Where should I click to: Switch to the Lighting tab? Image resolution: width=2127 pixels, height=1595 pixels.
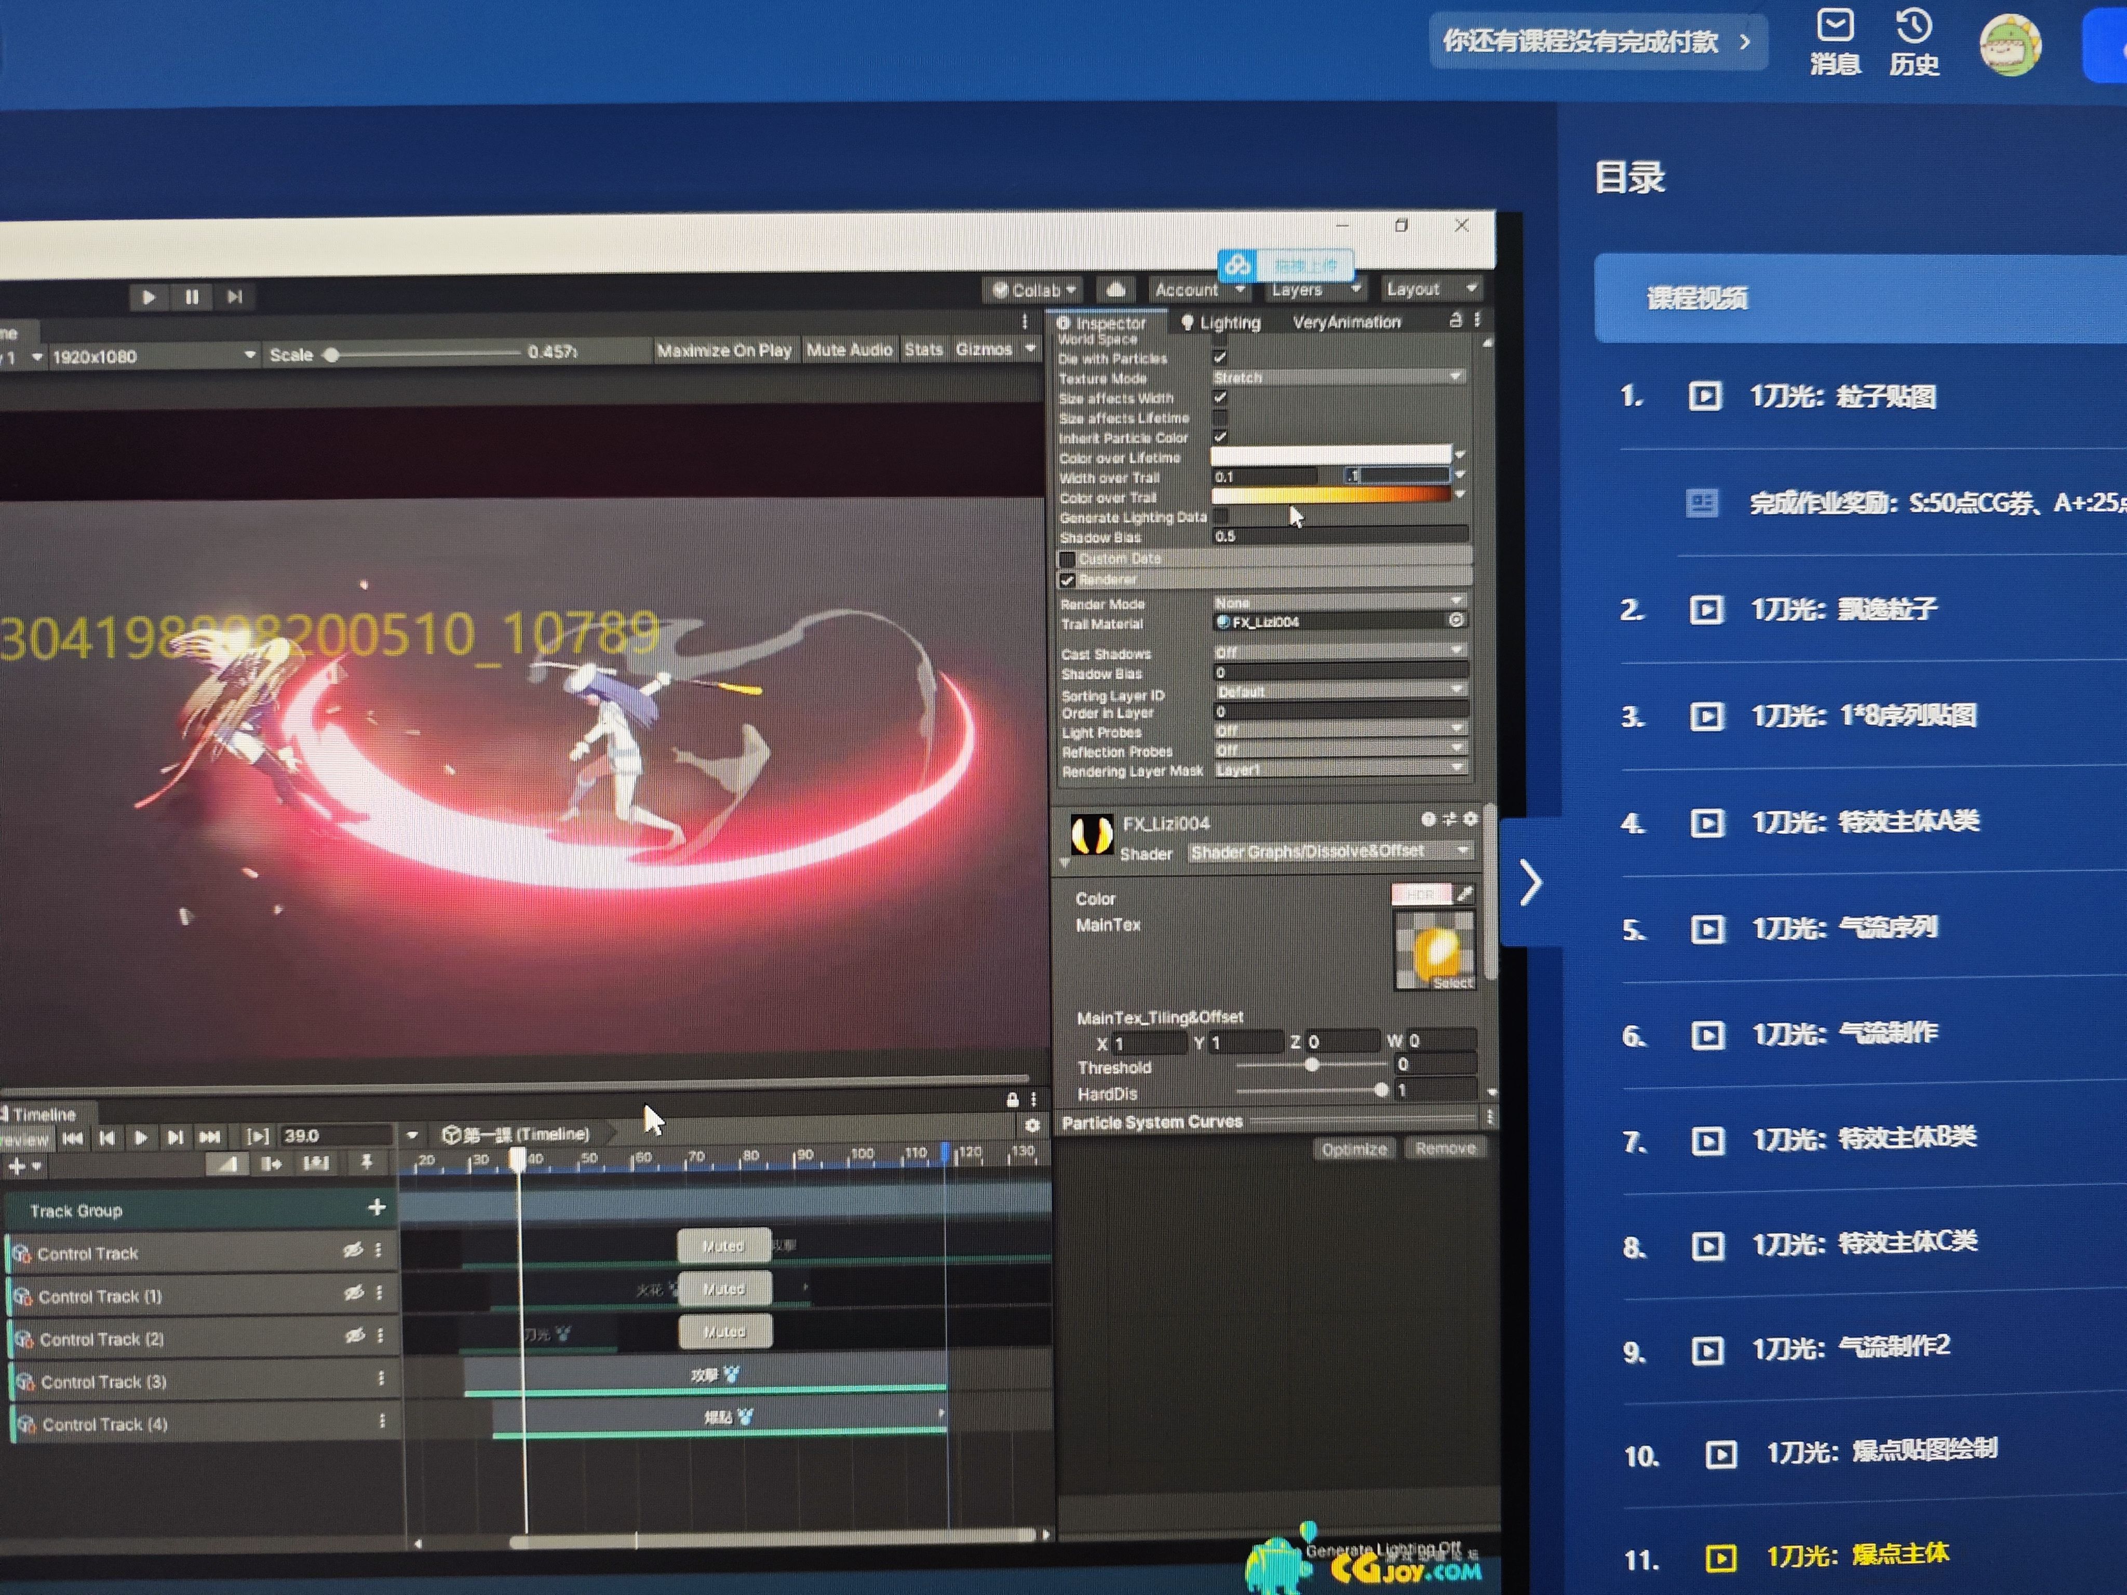(x=1221, y=323)
